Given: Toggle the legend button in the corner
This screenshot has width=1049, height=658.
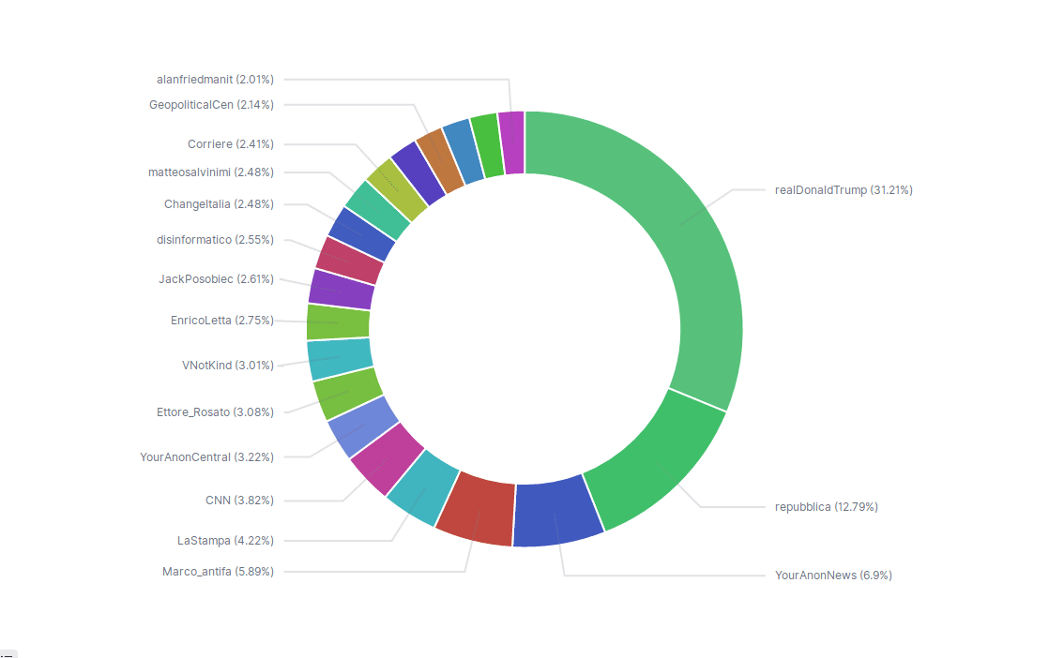Looking at the screenshot, I should pos(8,652).
